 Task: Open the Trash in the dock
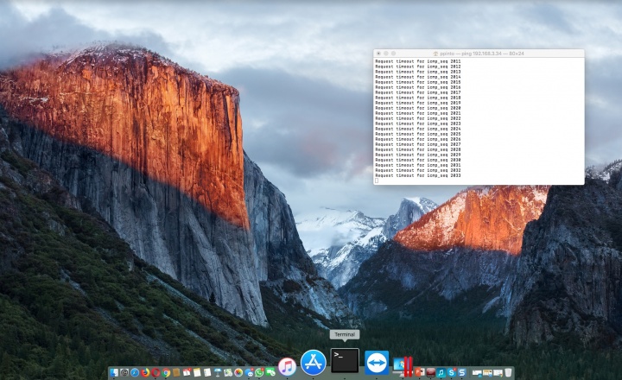pyautogui.click(x=508, y=372)
